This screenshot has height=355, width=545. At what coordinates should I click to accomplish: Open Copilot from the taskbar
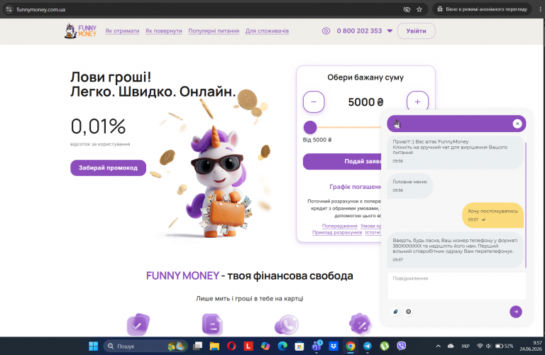tap(265, 346)
